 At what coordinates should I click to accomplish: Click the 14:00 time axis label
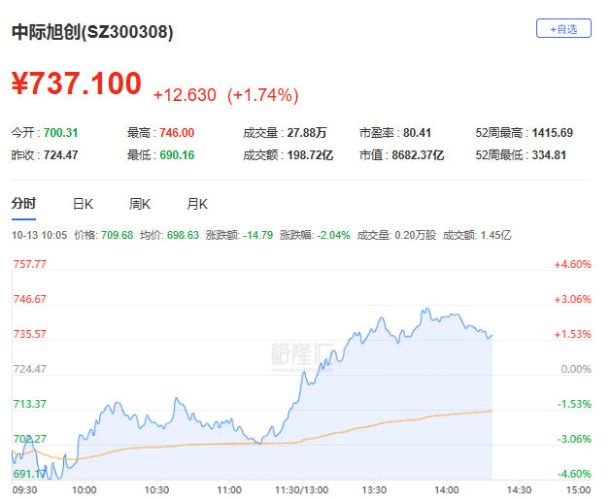pyautogui.click(x=447, y=489)
